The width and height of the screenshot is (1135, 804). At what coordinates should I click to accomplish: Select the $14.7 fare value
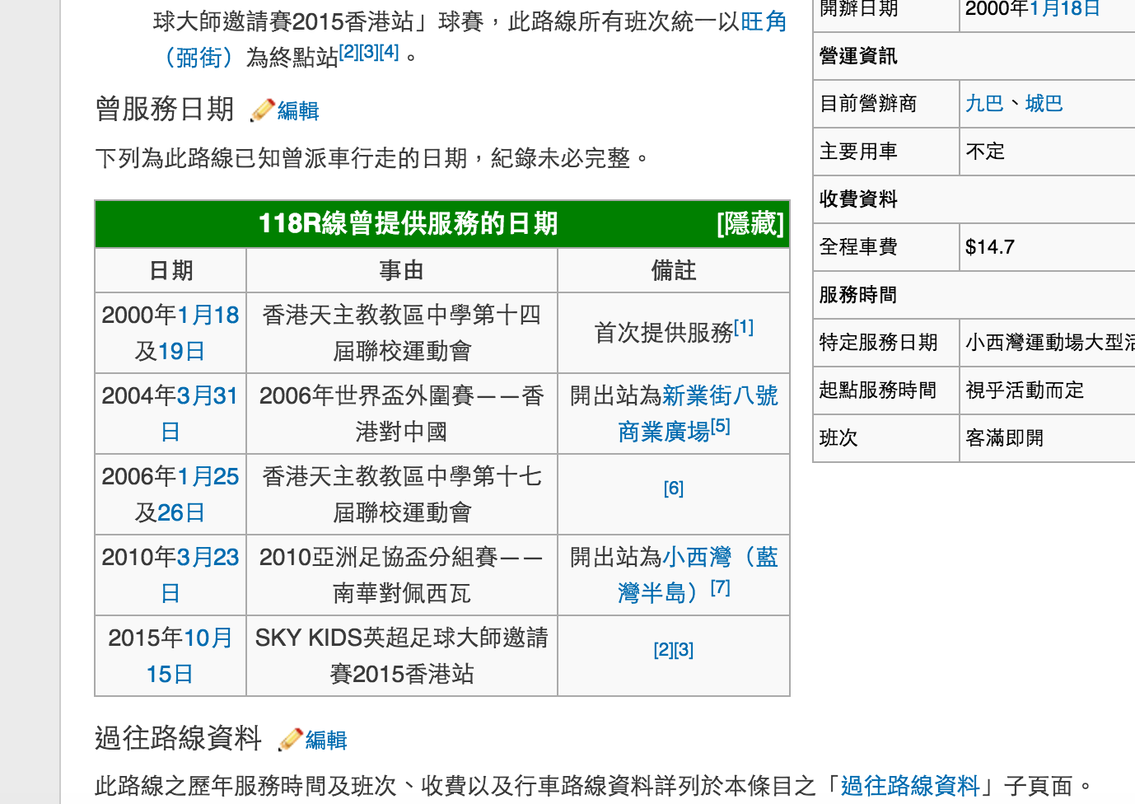pos(990,247)
